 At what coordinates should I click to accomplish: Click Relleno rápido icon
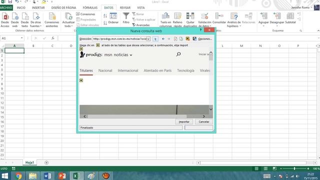coord(177,20)
